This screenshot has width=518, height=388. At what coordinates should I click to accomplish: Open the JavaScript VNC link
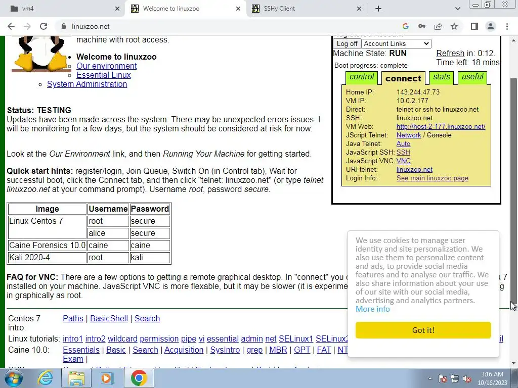[x=403, y=161]
